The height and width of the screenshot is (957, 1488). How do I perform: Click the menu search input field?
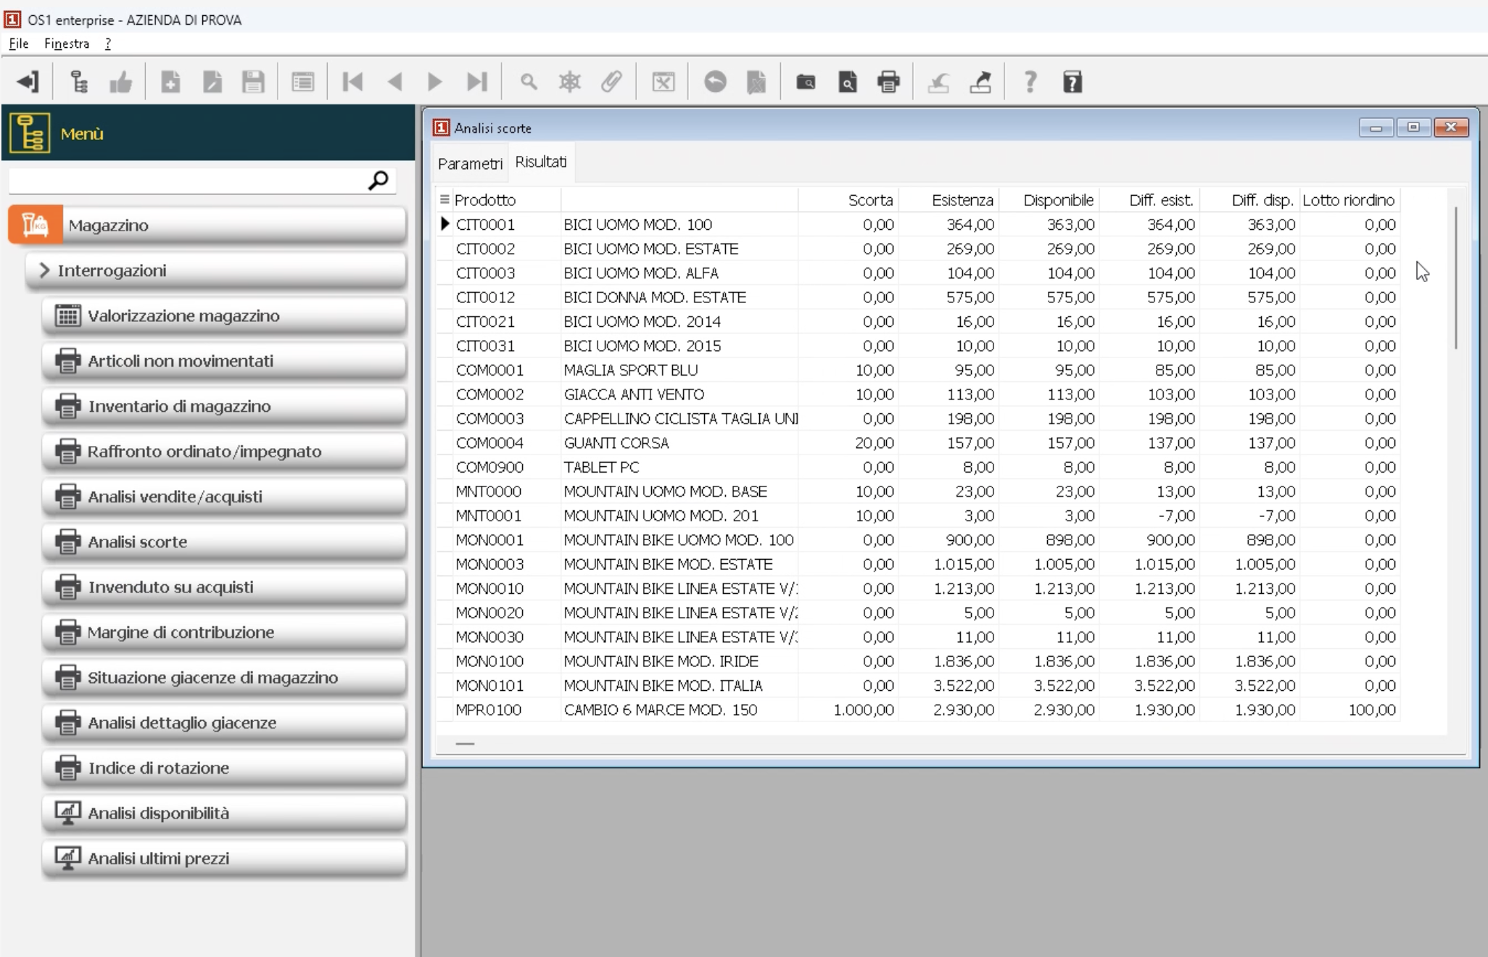click(185, 180)
